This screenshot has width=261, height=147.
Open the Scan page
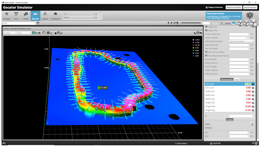coord(16,16)
